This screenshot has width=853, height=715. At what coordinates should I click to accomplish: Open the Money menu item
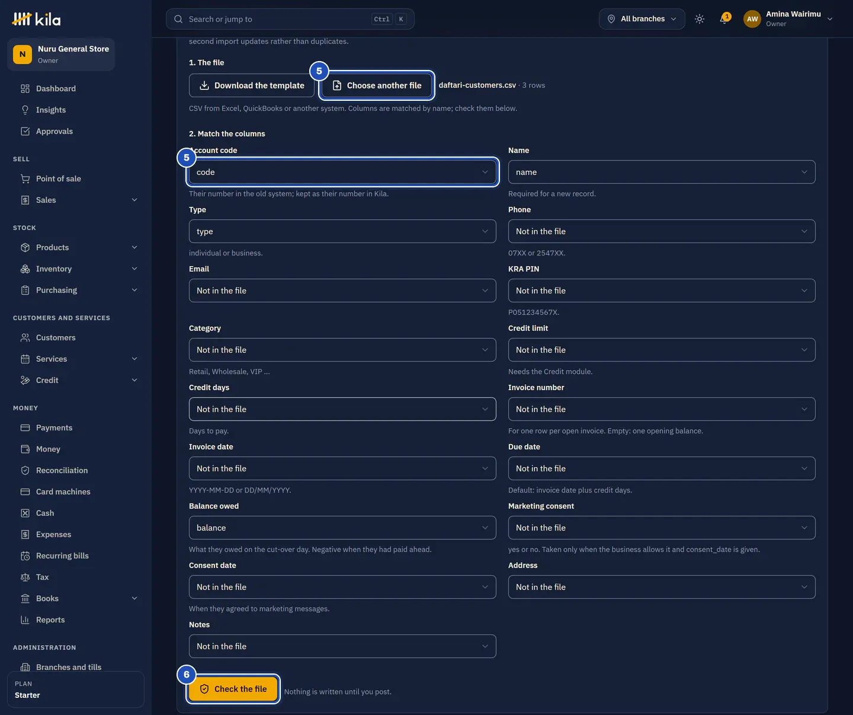pyautogui.click(x=79, y=449)
